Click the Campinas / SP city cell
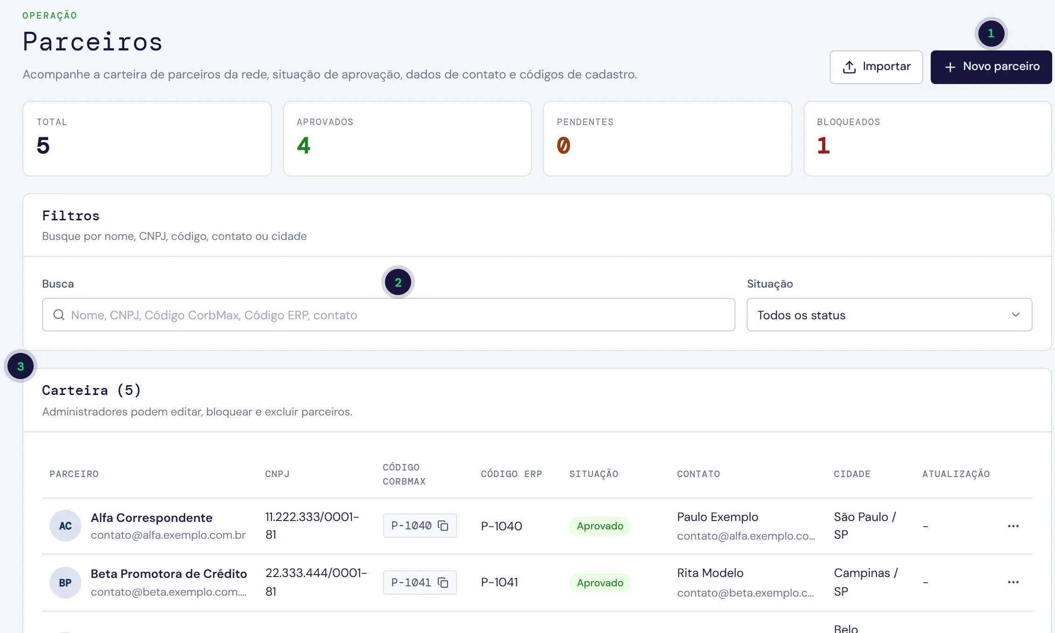Viewport: 1055px width, 633px height. (866, 582)
